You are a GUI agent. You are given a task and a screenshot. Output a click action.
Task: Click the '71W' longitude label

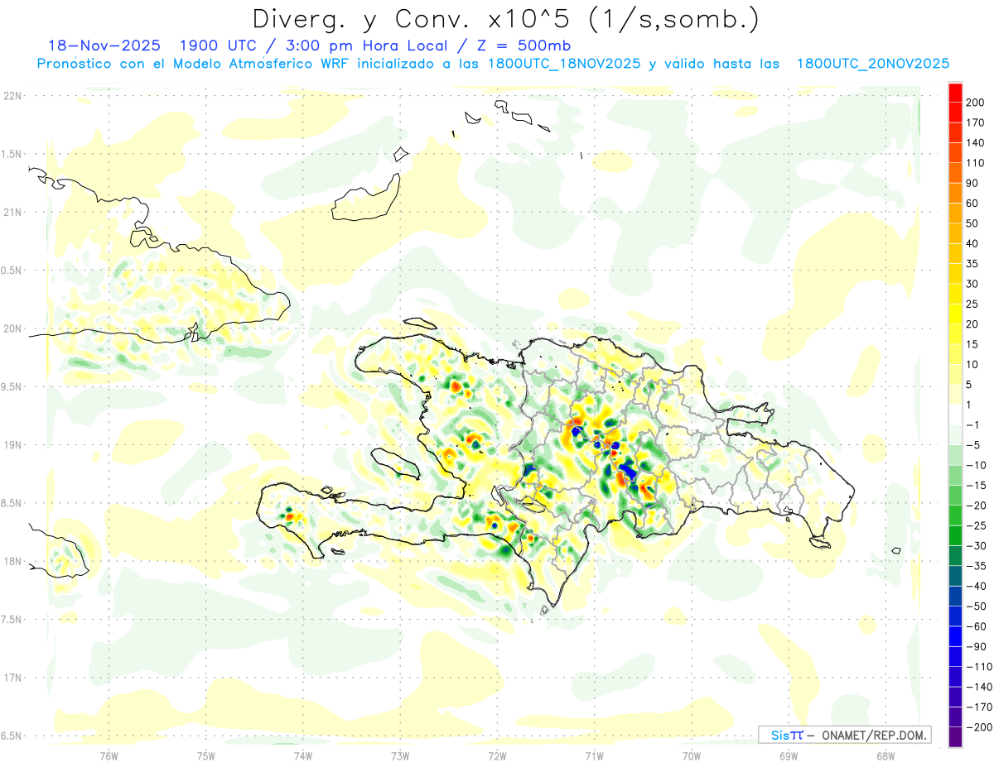(594, 755)
